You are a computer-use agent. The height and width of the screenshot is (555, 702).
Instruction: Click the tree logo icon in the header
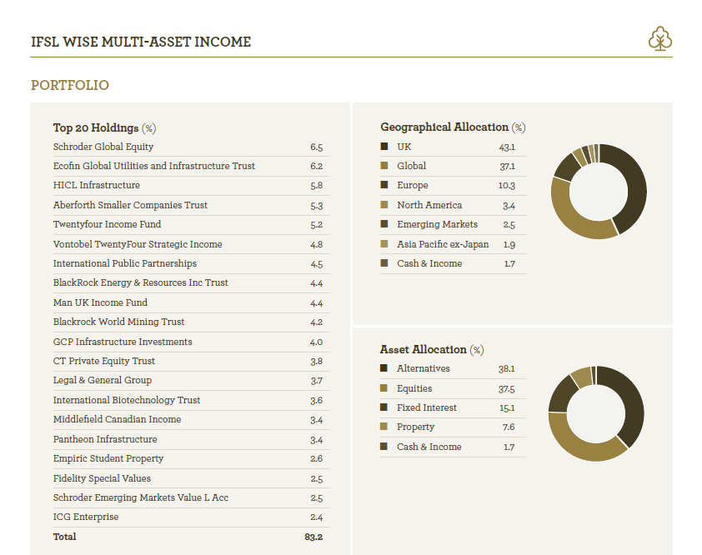tap(660, 38)
